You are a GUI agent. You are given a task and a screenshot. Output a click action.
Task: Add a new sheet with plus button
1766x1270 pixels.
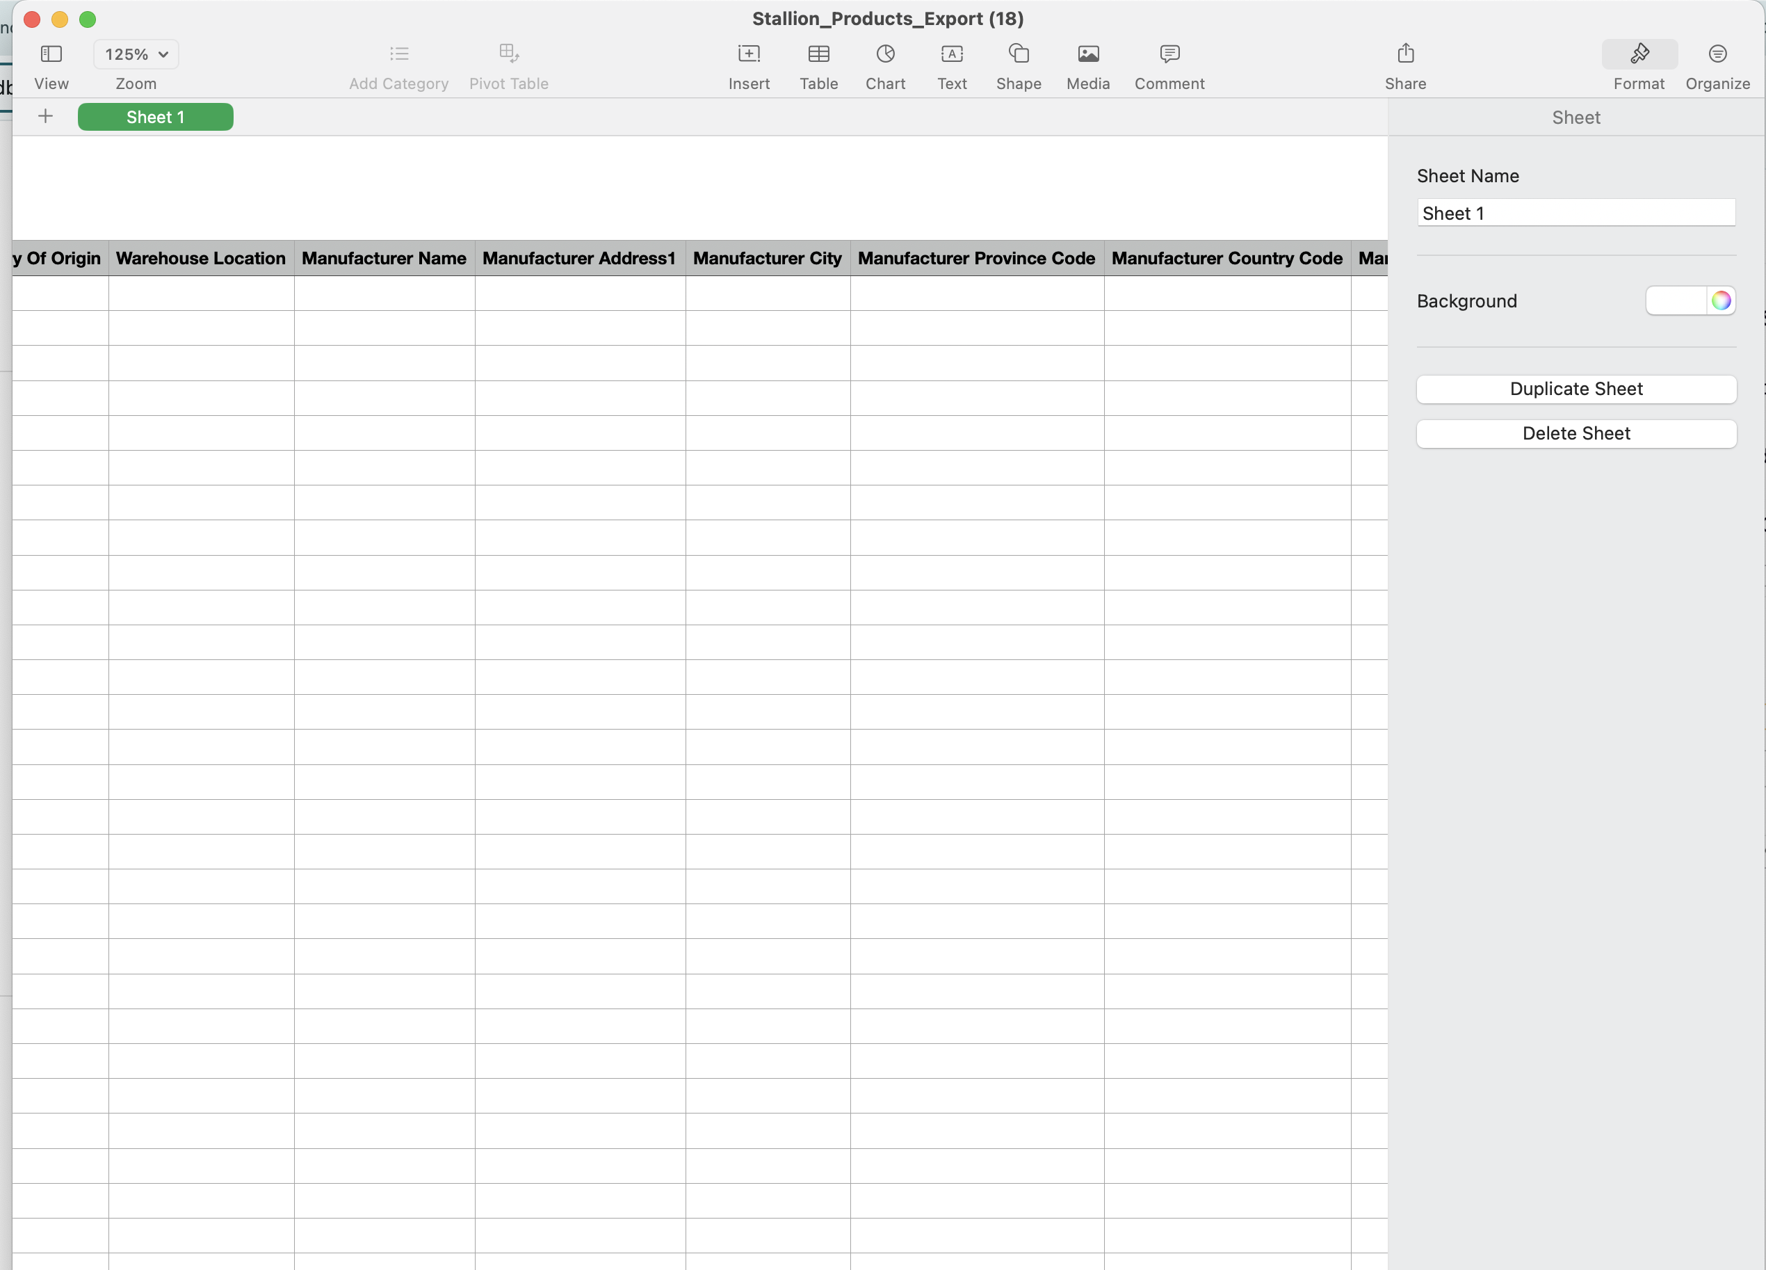click(45, 117)
